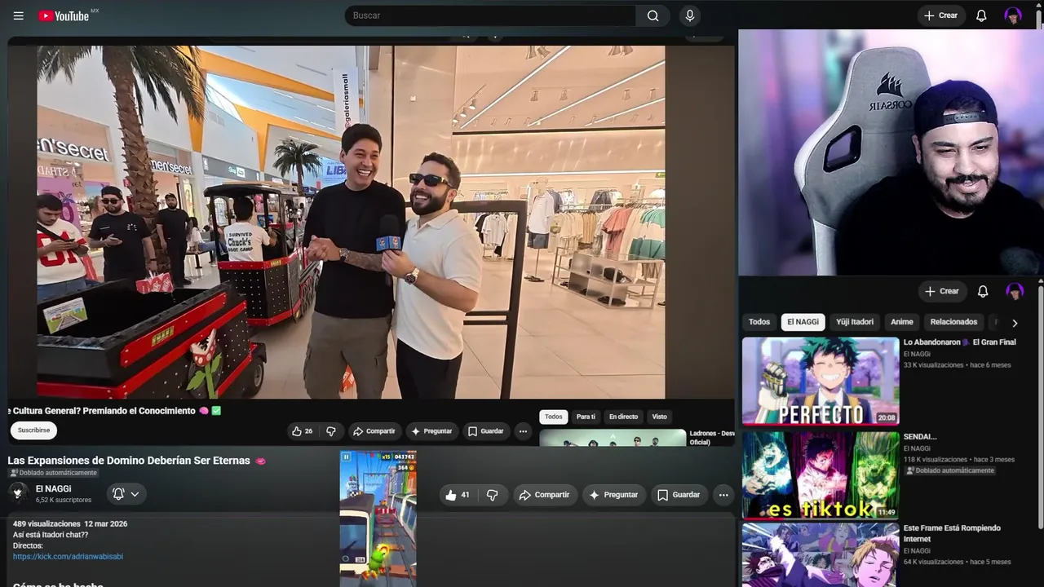Open more options beside the small Guardar

click(x=523, y=431)
